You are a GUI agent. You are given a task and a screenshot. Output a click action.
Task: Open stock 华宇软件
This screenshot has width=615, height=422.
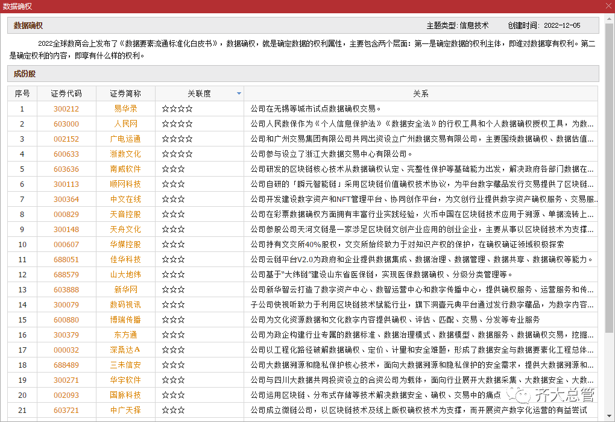pyautogui.click(x=125, y=380)
